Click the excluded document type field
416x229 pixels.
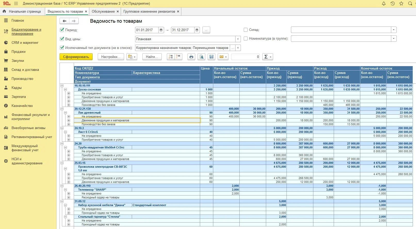[x=182, y=48]
